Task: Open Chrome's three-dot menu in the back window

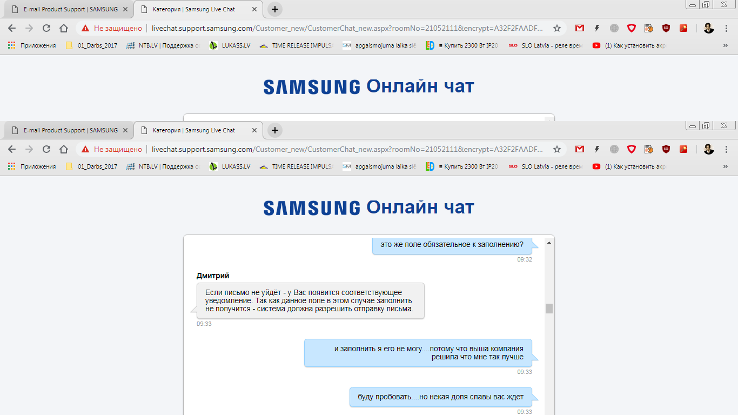Action: (x=726, y=28)
